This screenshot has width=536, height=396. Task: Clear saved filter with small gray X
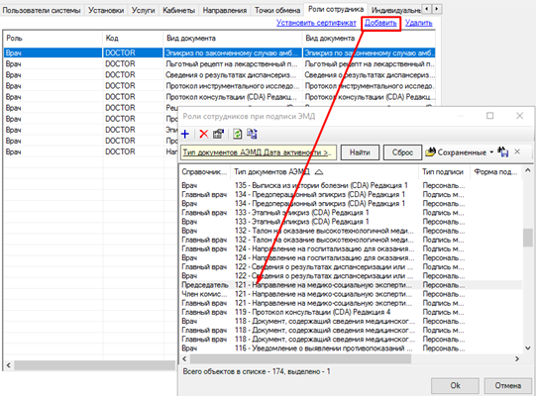coord(517,151)
